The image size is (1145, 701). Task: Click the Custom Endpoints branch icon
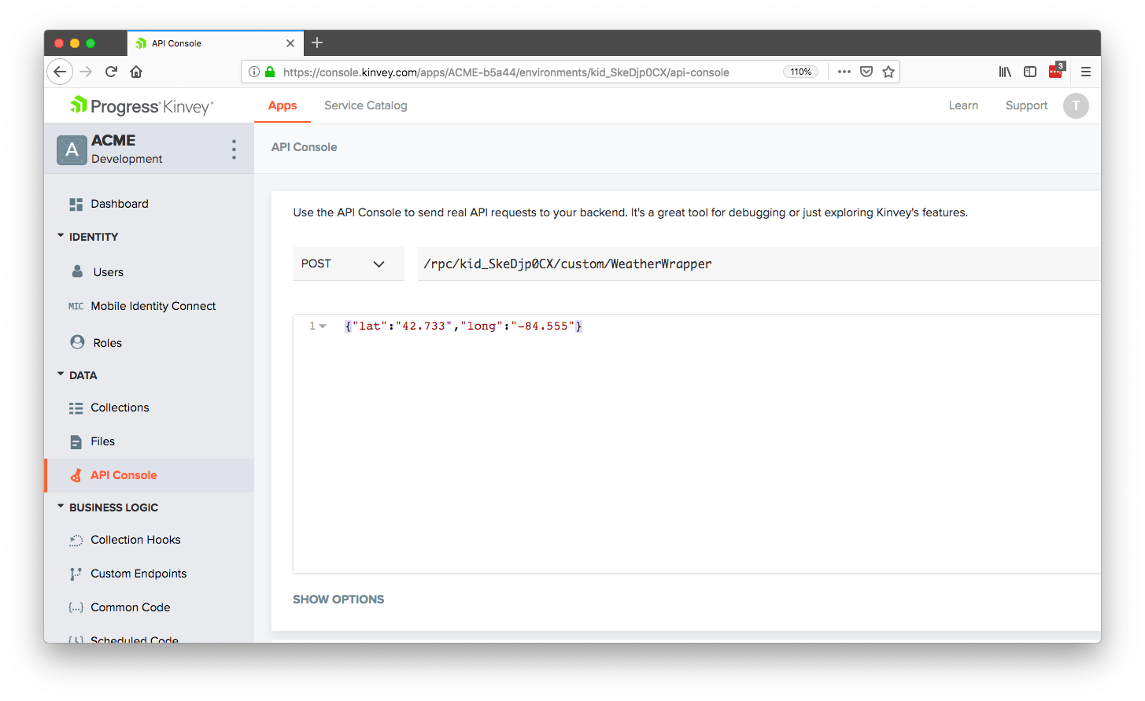[x=76, y=574]
